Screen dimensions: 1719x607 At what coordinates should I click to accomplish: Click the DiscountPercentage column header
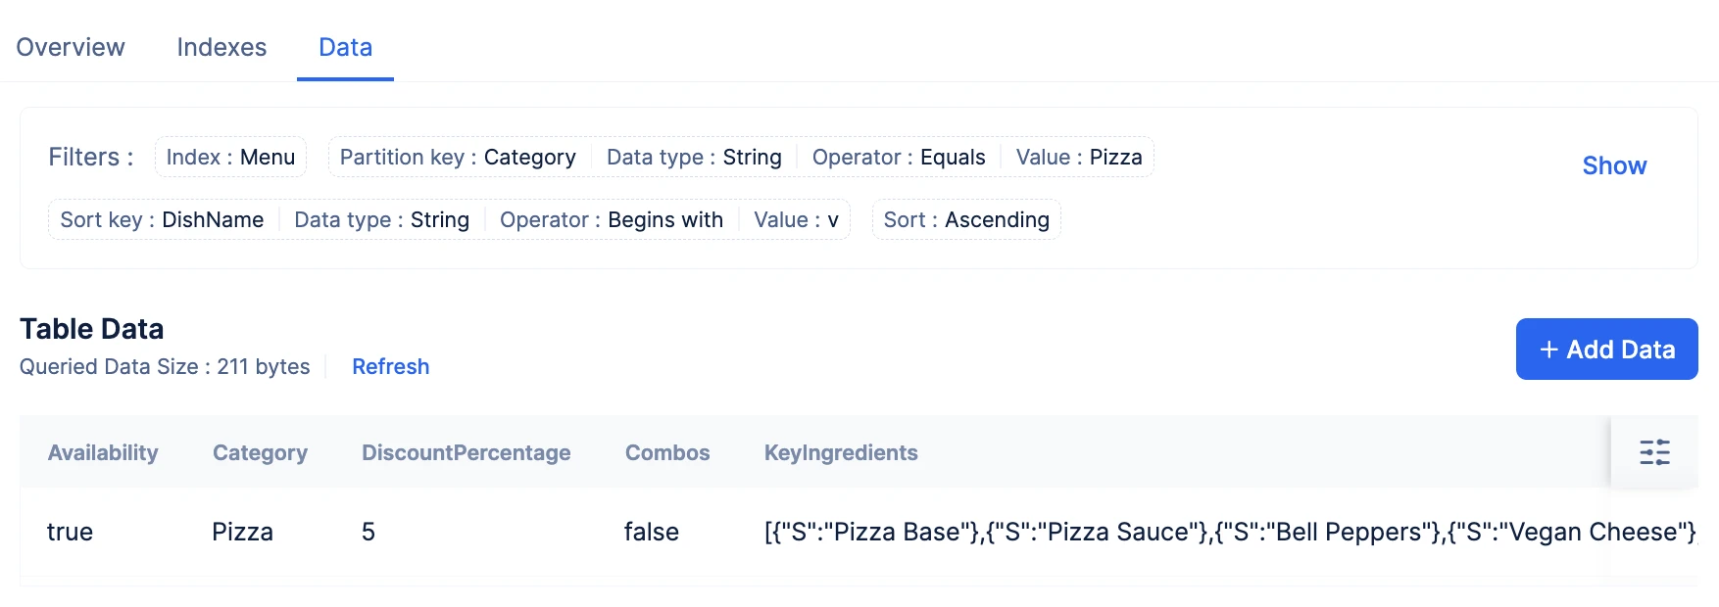(466, 452)
